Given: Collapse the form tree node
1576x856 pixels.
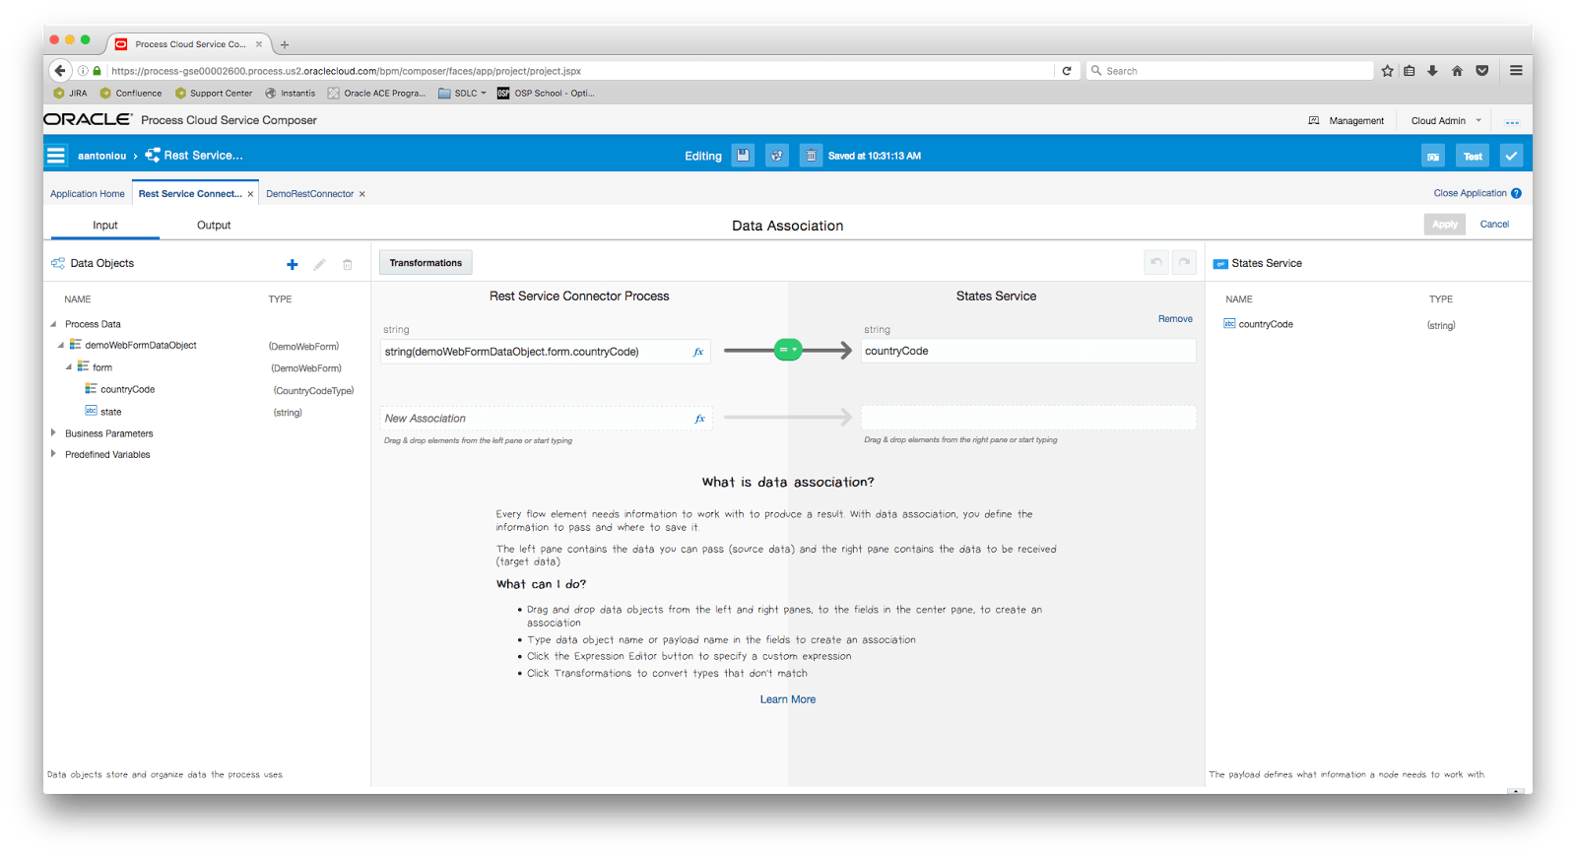Looking at the screenshot, I should [69, 367].
